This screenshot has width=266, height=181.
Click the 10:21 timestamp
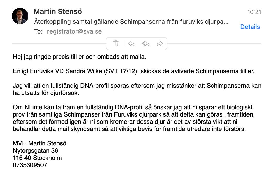254,12
